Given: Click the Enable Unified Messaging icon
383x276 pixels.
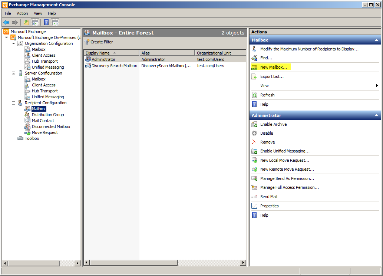Looking at the screenshot, I should pos(254,151).
